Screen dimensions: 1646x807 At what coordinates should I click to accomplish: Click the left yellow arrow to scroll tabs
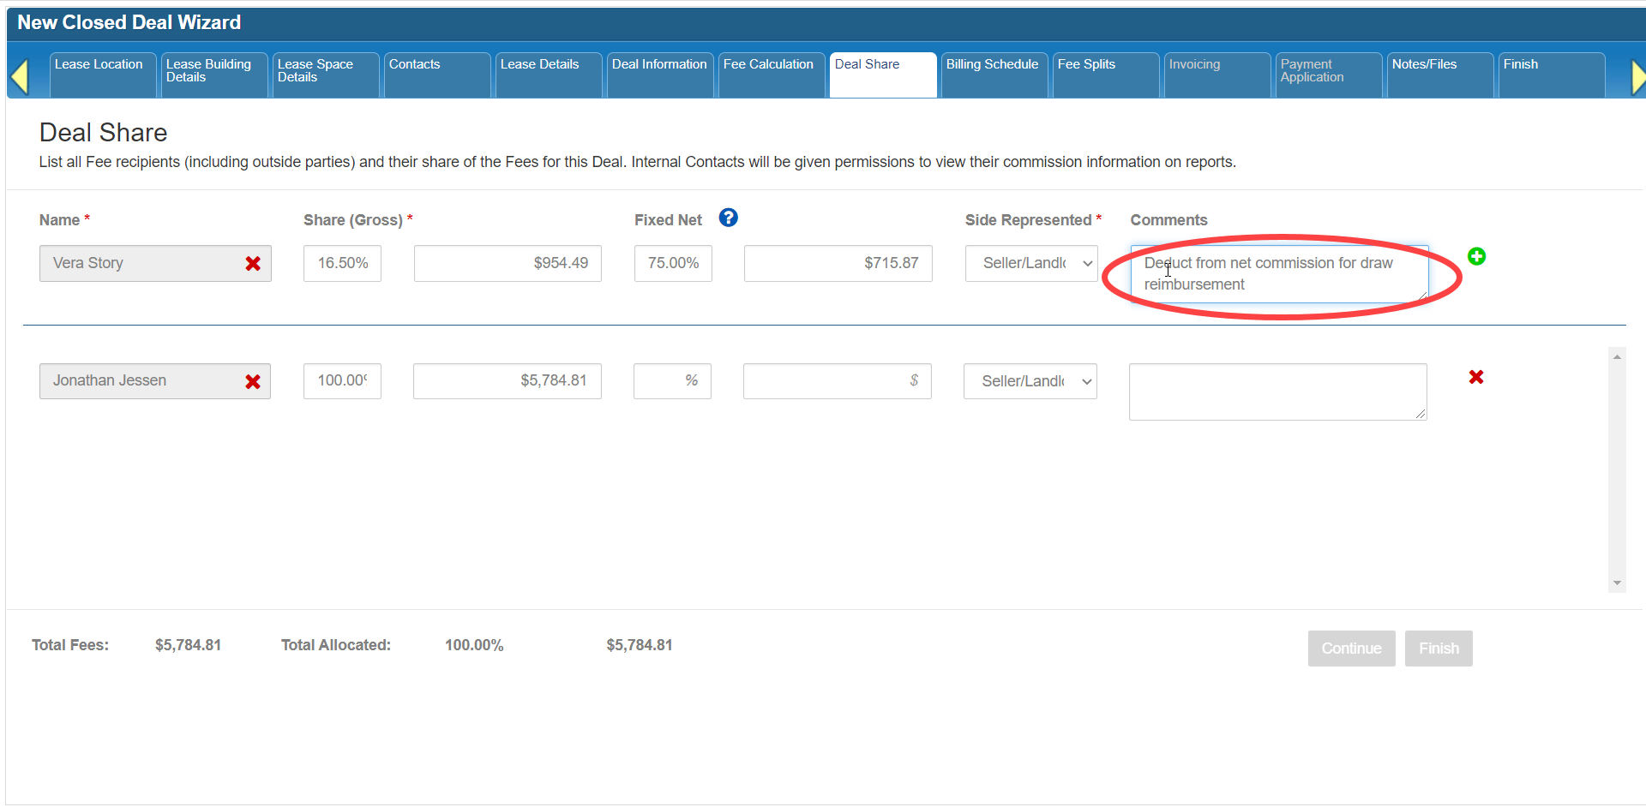[x=20, y=76]
